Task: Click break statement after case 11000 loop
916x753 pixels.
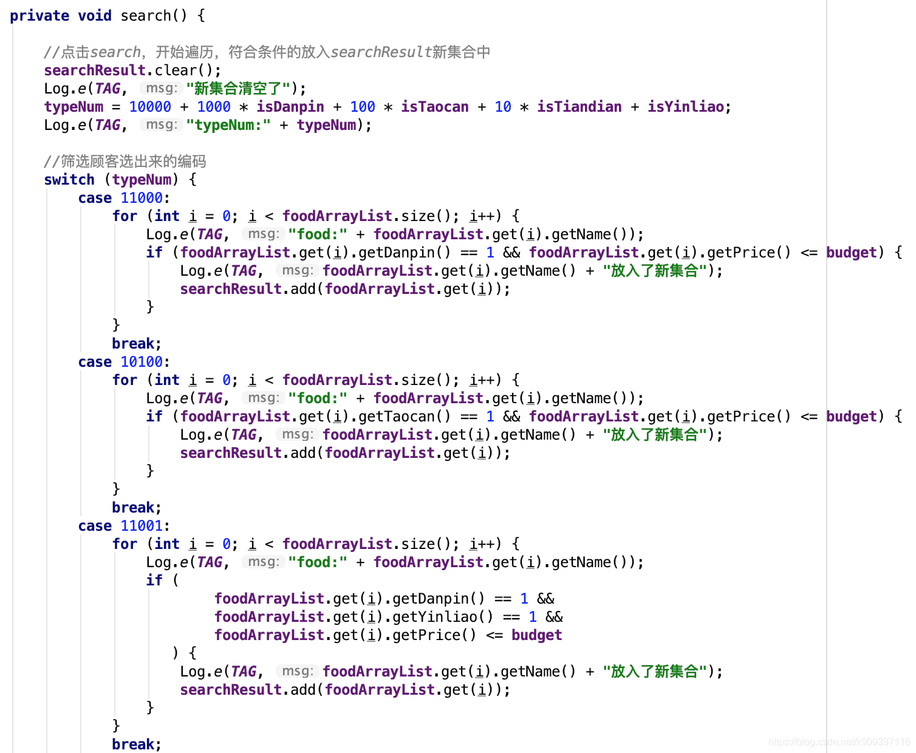Action: [x=137, y=344]
